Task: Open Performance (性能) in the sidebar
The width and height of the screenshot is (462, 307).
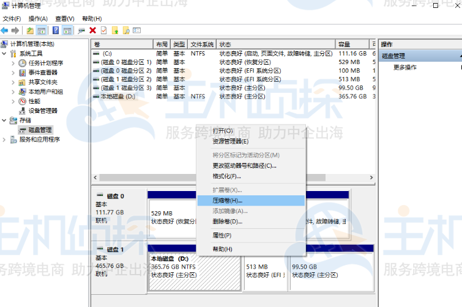Action: [34, 101]
